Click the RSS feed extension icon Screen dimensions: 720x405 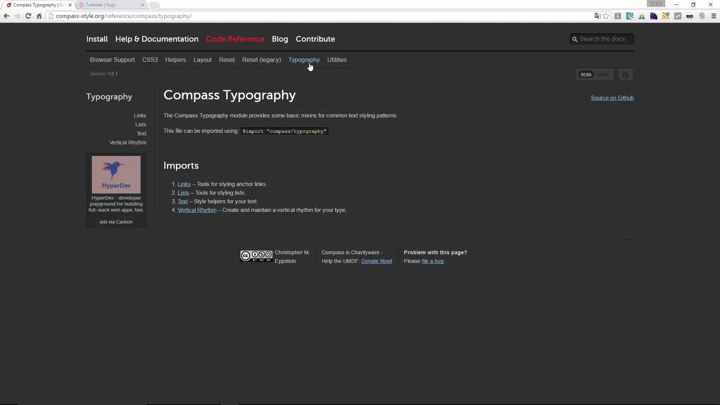[x=666, y=16]
